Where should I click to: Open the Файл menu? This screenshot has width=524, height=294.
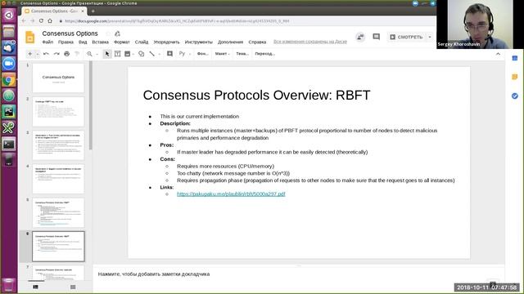(x=47, y=42)
